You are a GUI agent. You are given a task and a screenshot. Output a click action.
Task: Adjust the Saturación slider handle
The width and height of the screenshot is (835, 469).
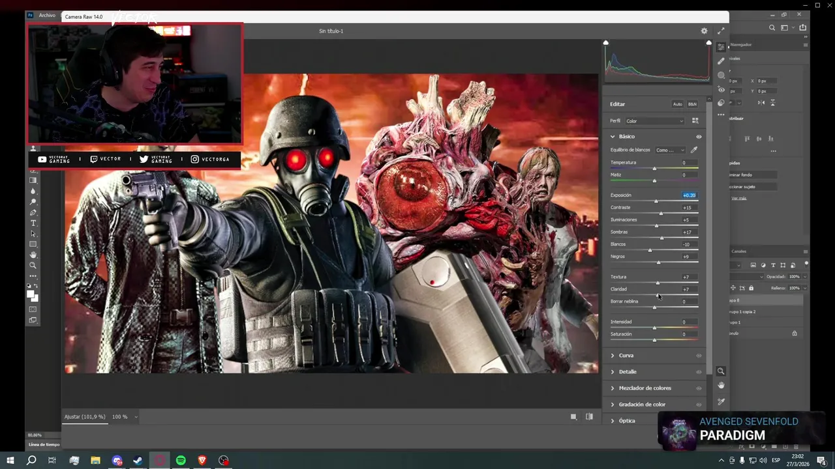point(654,340)
